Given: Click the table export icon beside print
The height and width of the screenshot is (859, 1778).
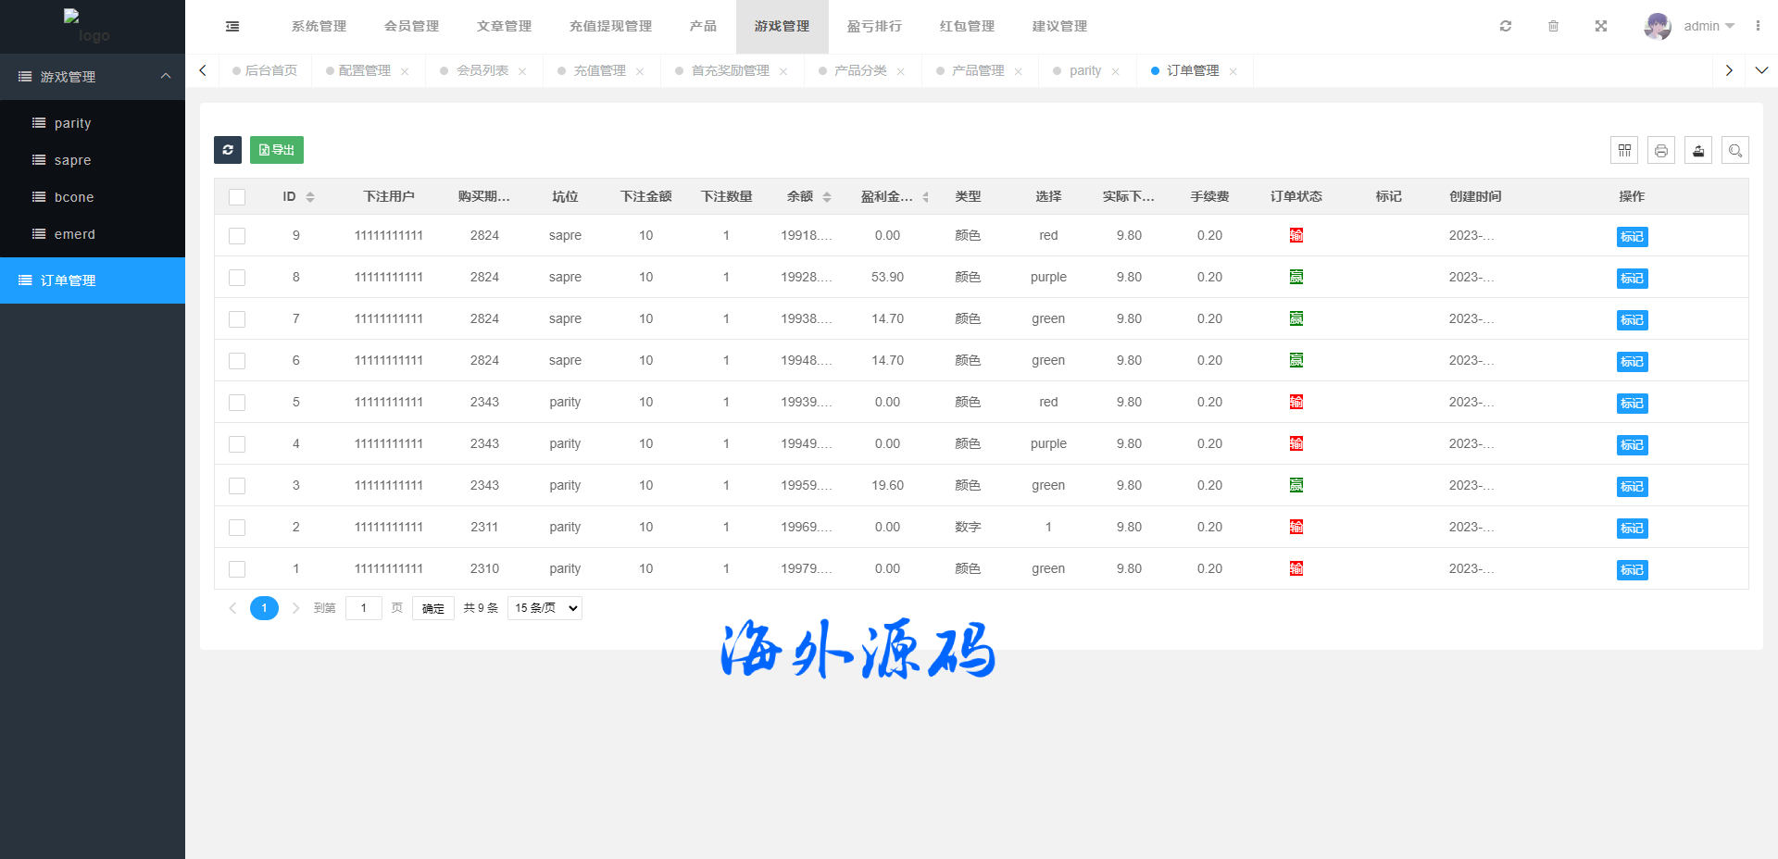Looking at the screenshot, I should pyautogui.click(x=1698, y=150).
